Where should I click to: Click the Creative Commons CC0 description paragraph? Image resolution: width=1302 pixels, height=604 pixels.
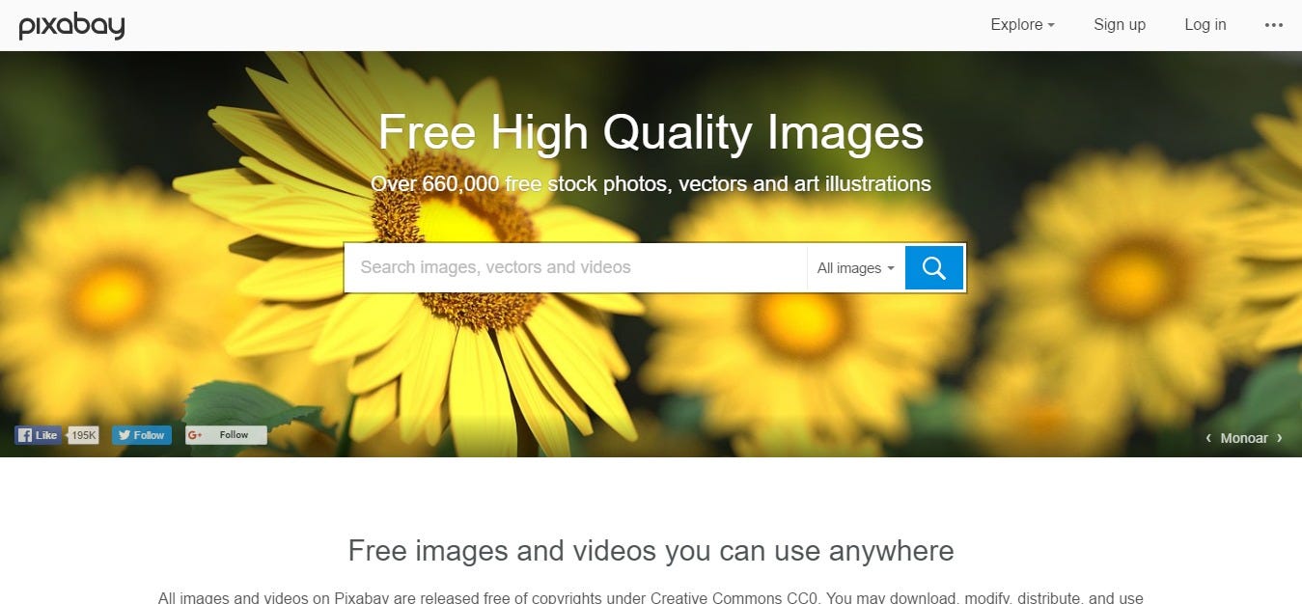click(651, 597)
